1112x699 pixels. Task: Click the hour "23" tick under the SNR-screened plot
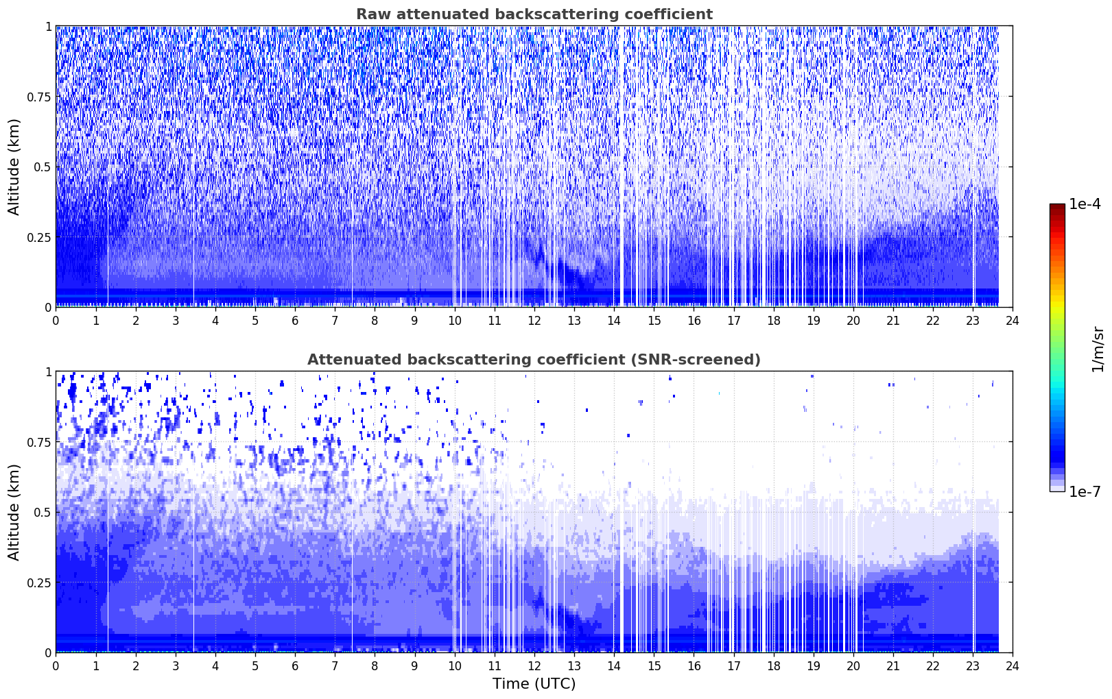click(973, 665)
